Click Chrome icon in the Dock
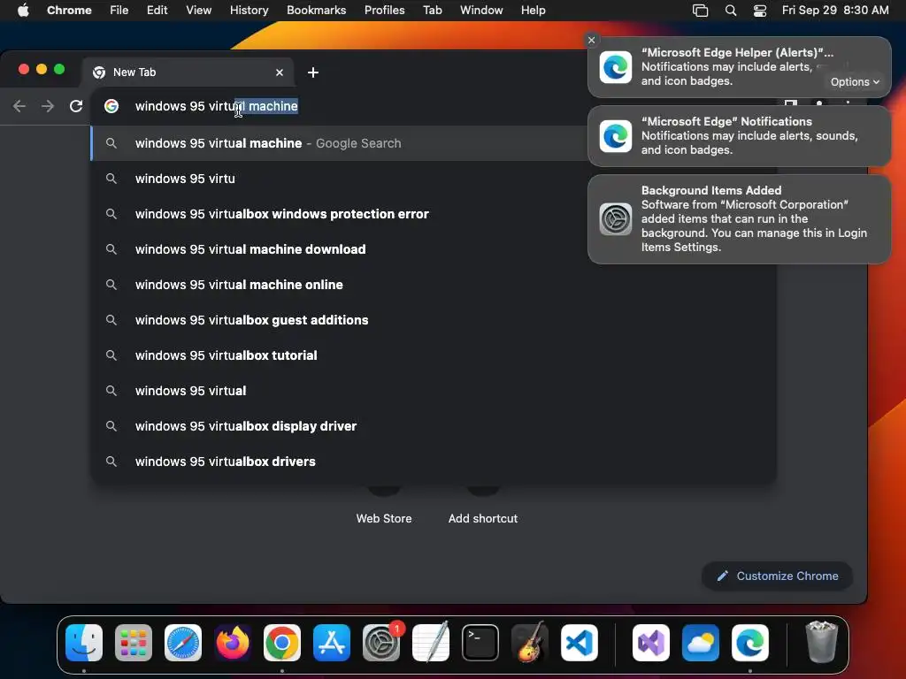Viewport: 906px width, 679px height. click(x=282, y=643)
